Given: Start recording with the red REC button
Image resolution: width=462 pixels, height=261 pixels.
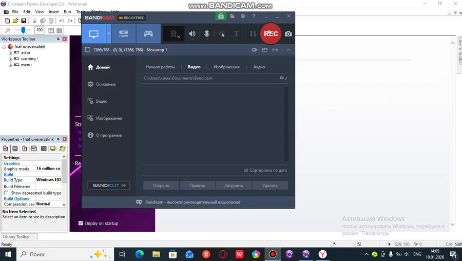Looking at the screenshot, I should [x=271, y=33].
